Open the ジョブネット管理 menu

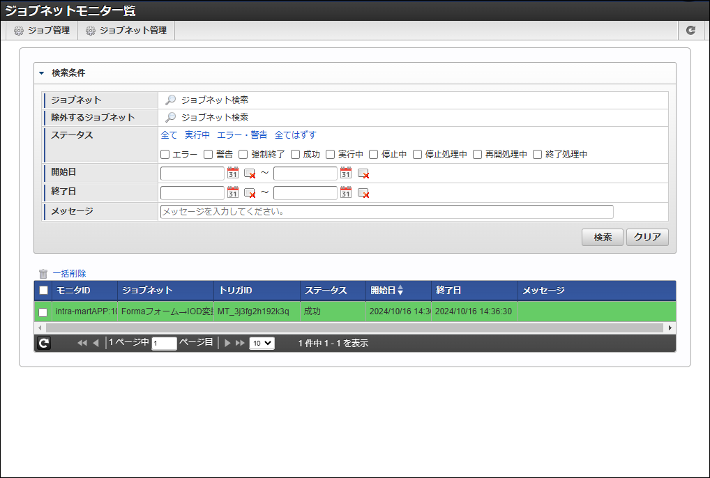coord(126,30)
